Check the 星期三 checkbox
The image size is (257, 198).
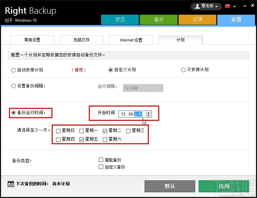pyautogui.click(x=128, y=131)
